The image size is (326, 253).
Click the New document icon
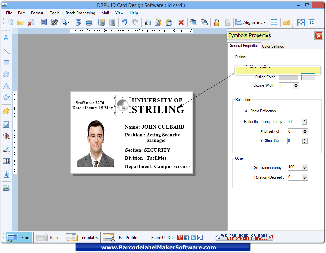point(10,22)
